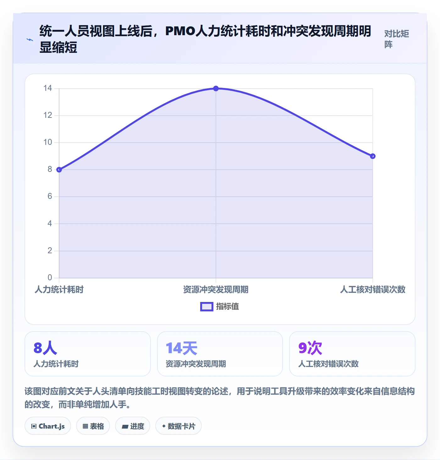Image resolution: width=440 pixels, height=460 pixels.
Task: Click the y-axis value 2
Action: pyautogui.click(x=50, y=251)
